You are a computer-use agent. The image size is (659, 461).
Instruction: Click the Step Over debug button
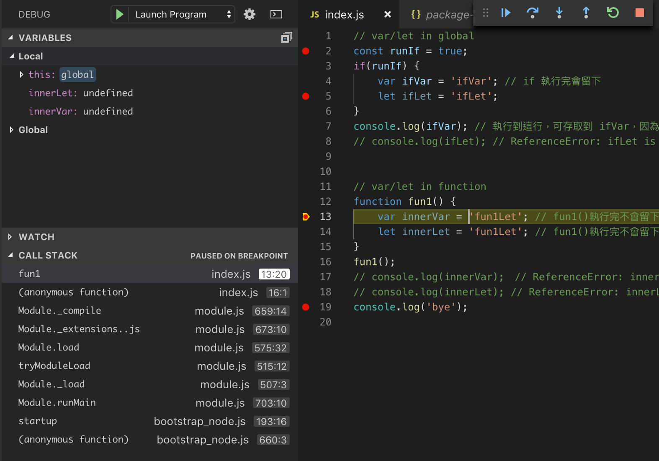tap(532, 13)
